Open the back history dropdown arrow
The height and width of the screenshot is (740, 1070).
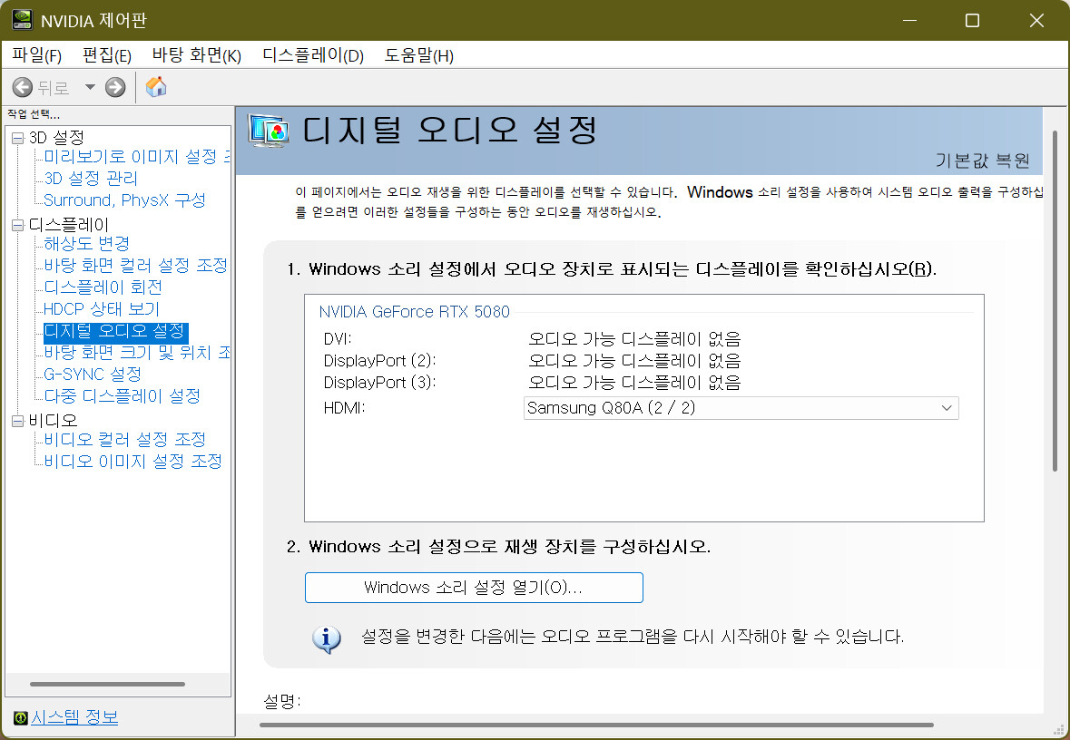[90, 87]
